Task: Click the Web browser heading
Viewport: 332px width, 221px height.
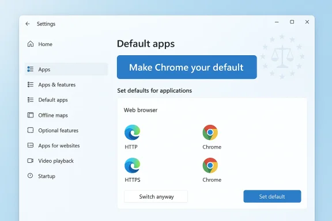Action: pos(141,110)
